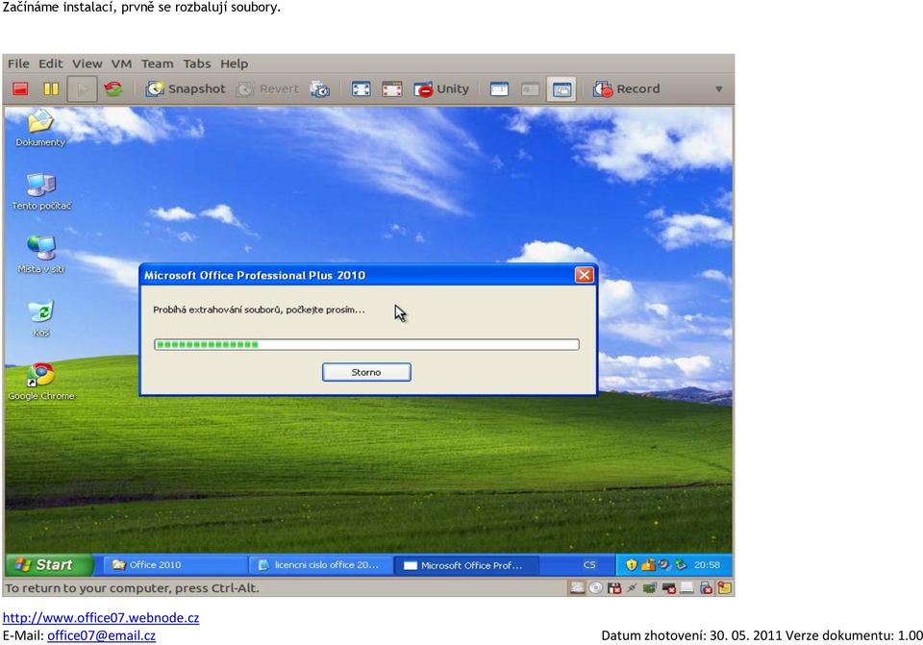The width and height of the screenshot is (923, 645).
Task: Open the Edit menu
Action: pyautogui.click(x=51, y=63)
